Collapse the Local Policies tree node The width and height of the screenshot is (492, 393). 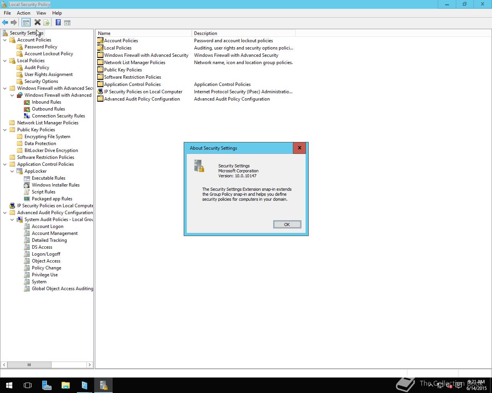(5, 61)
